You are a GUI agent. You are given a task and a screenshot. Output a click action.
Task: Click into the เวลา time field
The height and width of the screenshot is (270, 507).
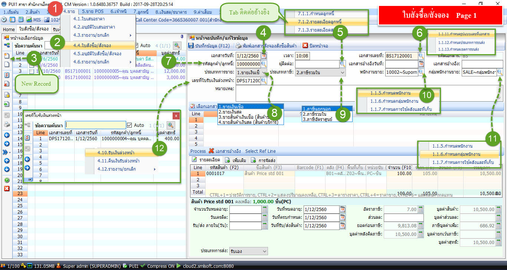(x=302, y=56)
